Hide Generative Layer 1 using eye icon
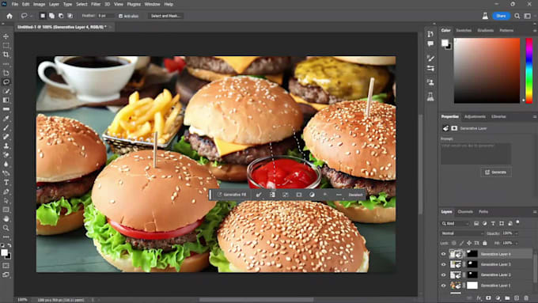This screenshot has width=538, height=303. pyautogui.click(x=443, y=285)
